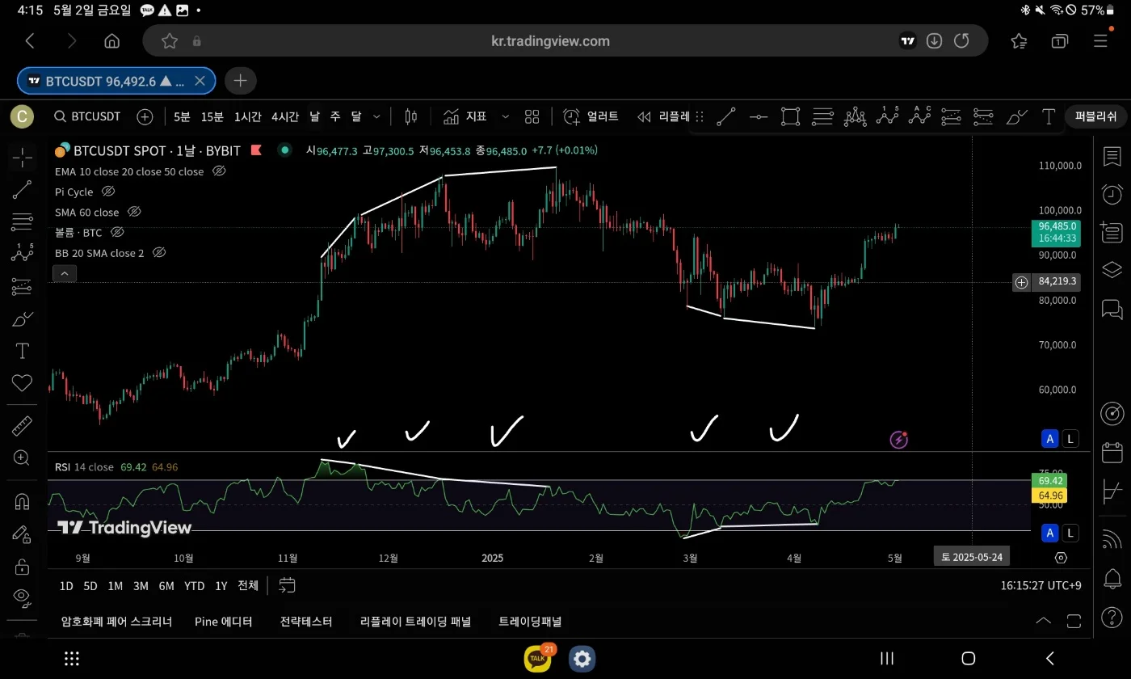
Task: Toggle visibility of 볼륨 BTC indicator
Action: pyautogui.click(x=117, y=232)
